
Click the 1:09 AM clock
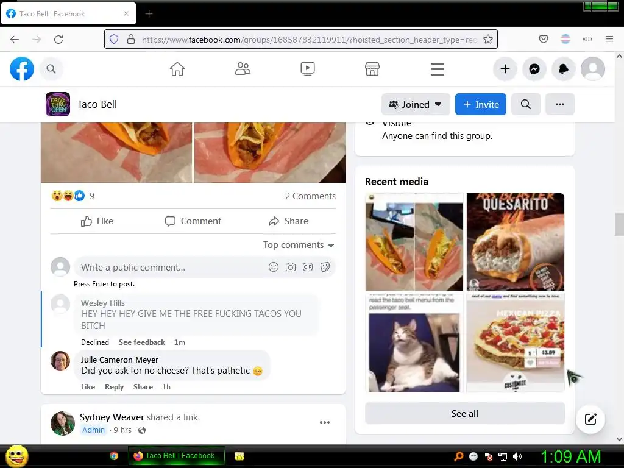pyautogui.click(x=570, y=456)
